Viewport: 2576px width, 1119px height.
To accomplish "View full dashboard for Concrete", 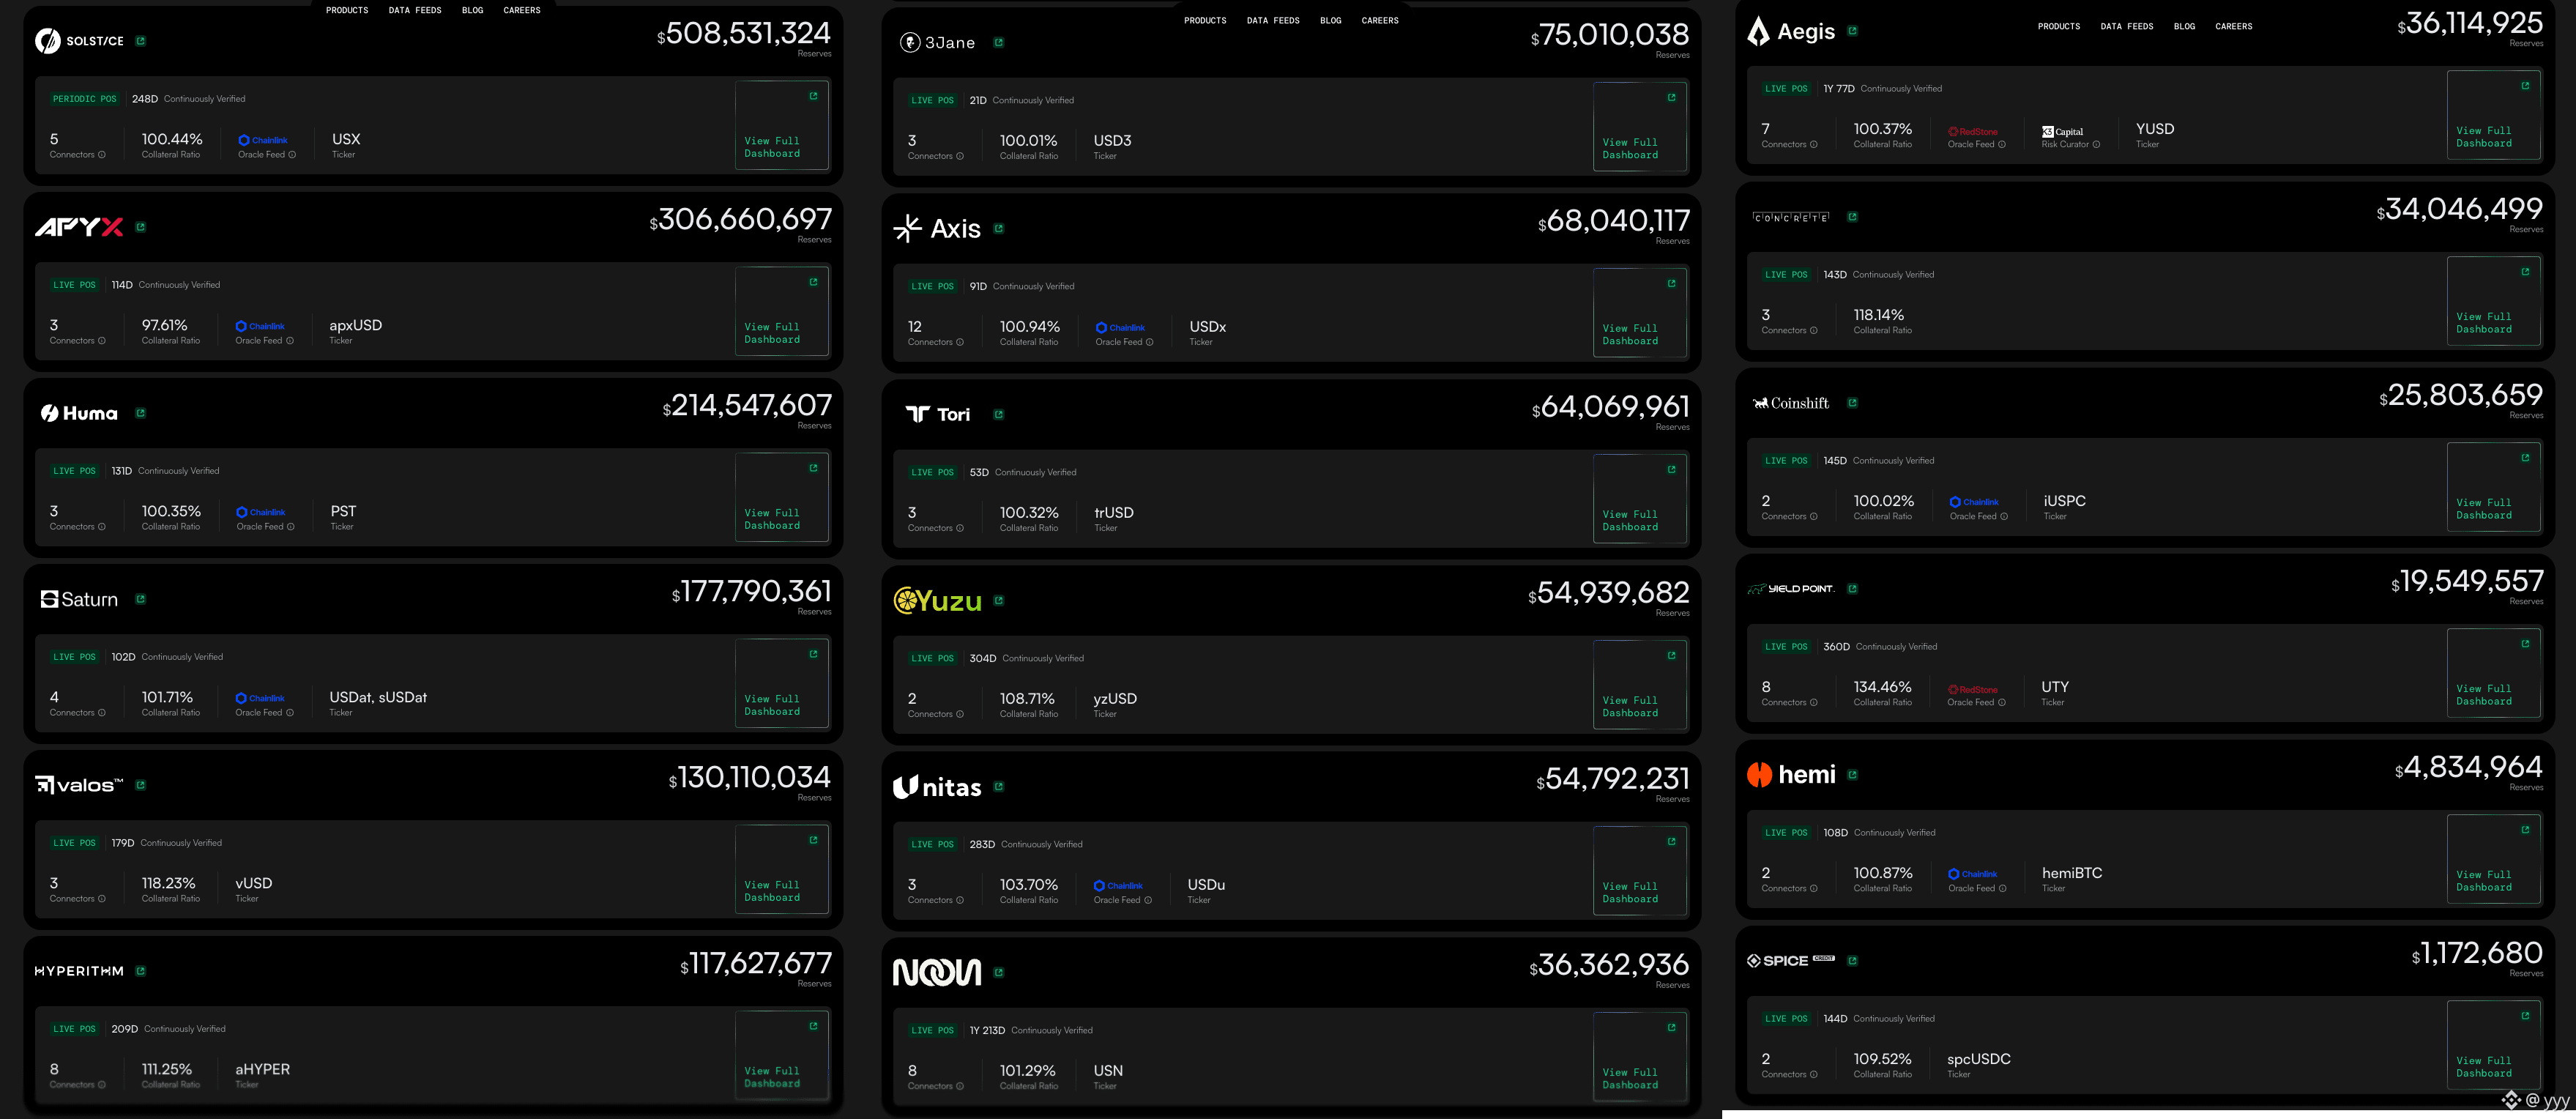I will [2493, 301].
